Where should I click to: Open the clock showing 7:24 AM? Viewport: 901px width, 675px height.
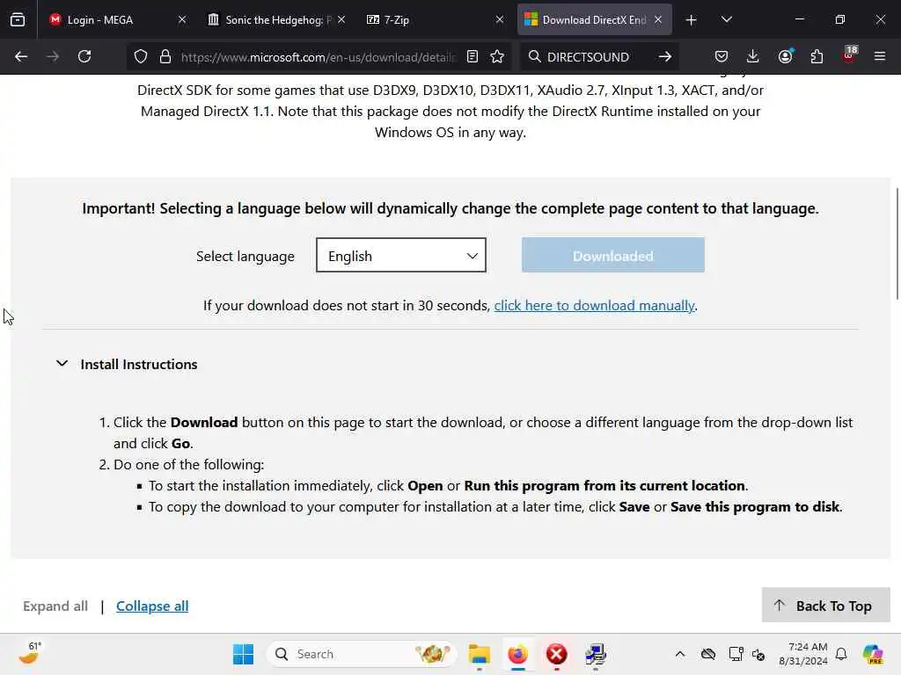coord(803,654)
